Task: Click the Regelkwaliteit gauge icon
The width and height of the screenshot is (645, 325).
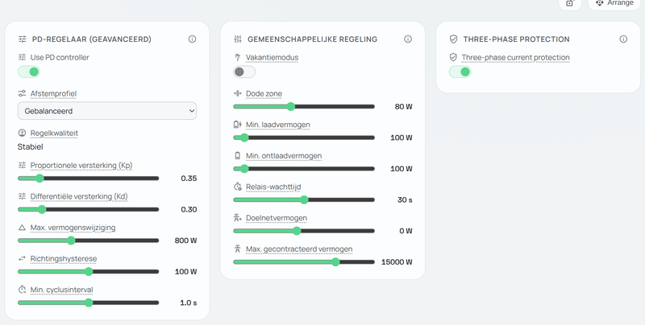Action: 22,133
